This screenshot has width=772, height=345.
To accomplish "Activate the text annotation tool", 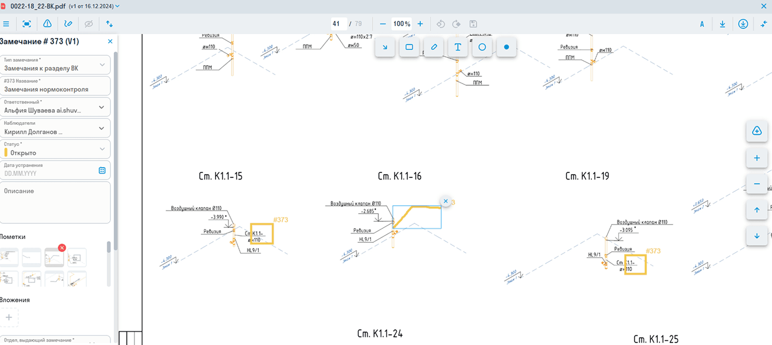I will (x=458, y=47).
